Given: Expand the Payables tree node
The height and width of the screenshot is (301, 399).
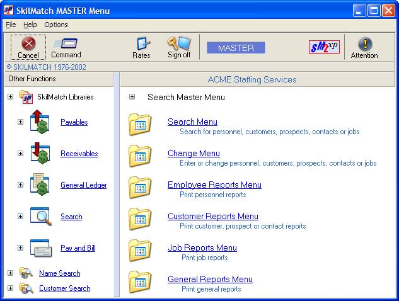Looking at the screenshot, I should [21, 122].
